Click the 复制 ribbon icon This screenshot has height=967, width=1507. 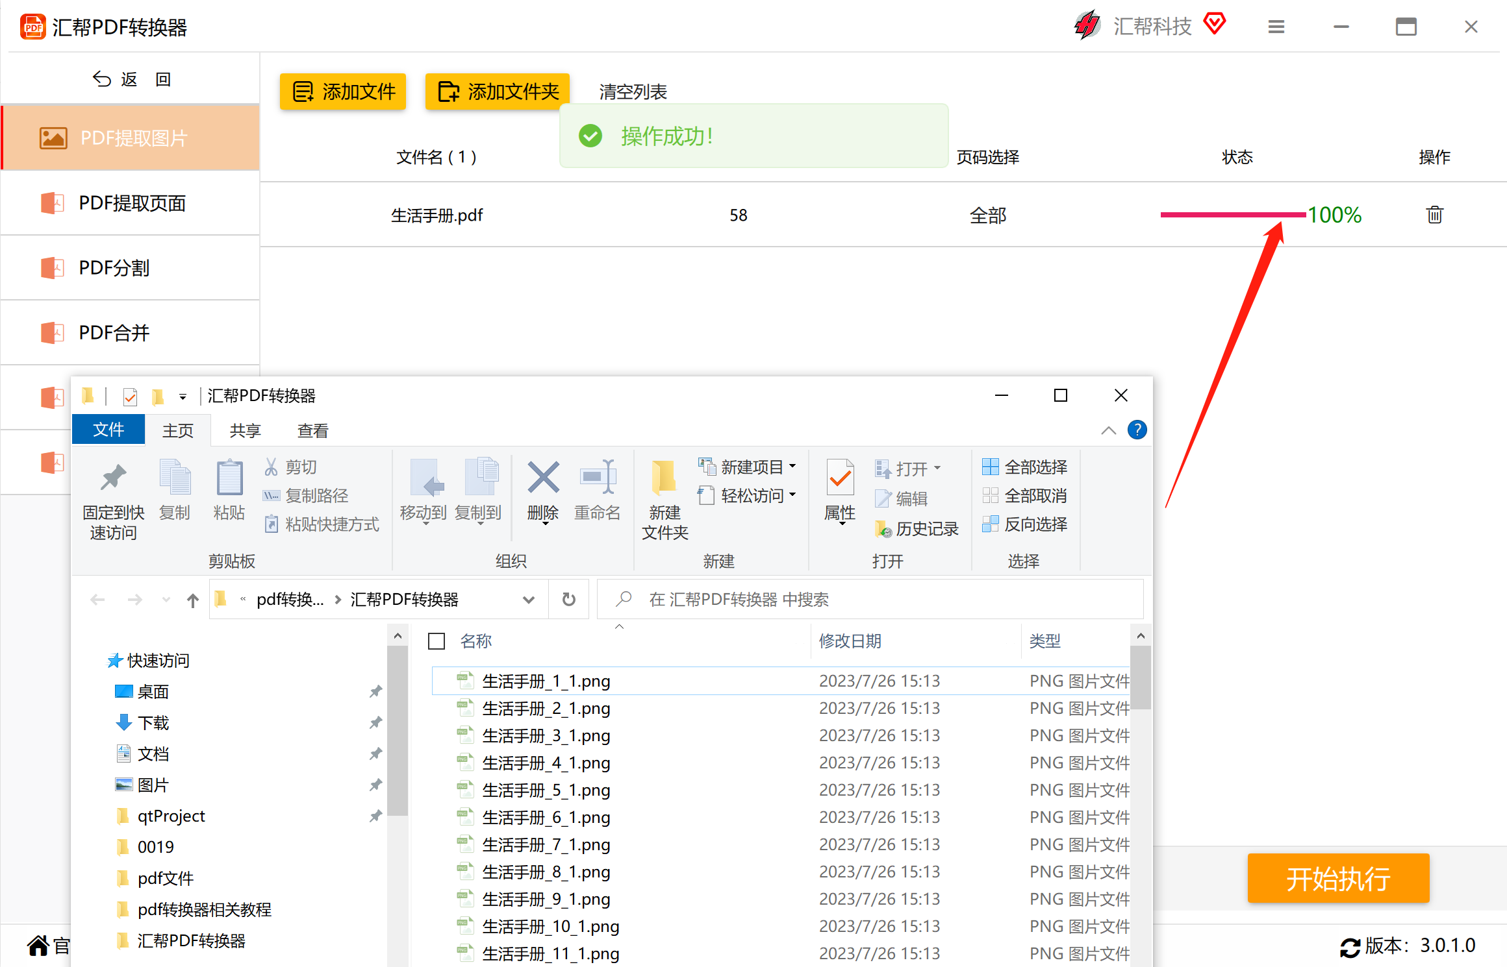175,477
